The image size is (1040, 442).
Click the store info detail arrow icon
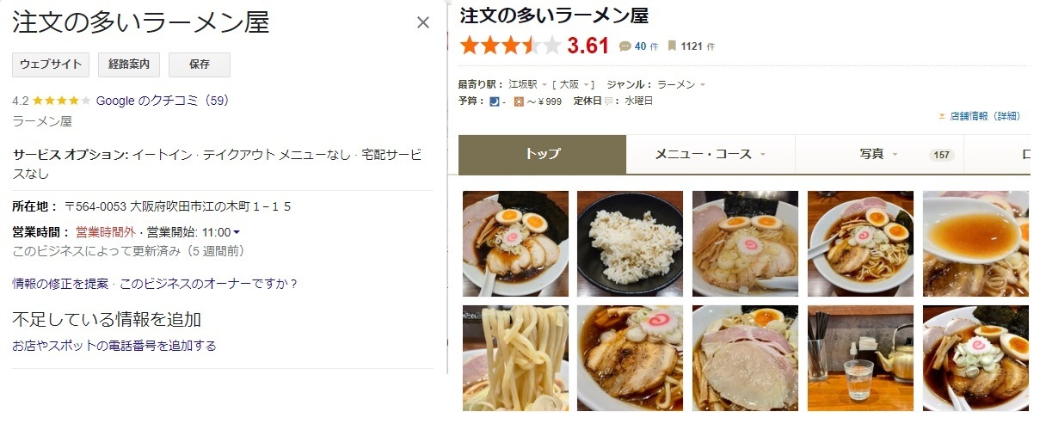coord(942,116)
